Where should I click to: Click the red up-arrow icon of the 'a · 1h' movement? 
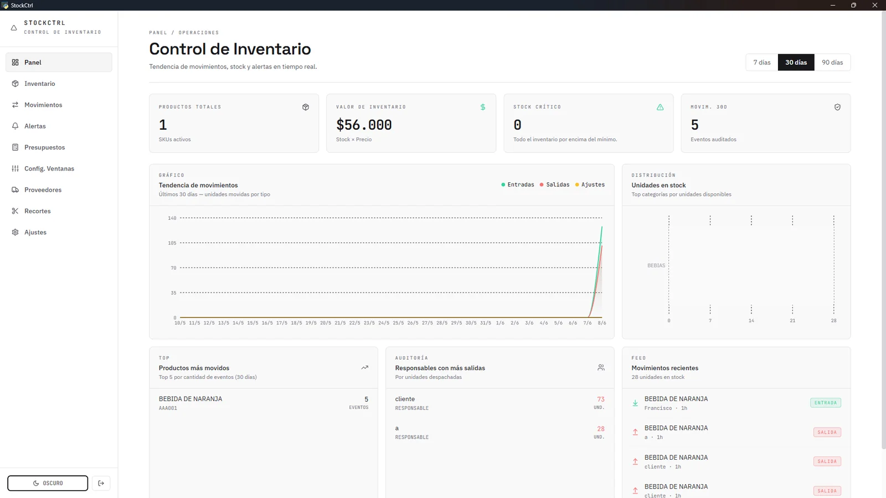(635, 432)
